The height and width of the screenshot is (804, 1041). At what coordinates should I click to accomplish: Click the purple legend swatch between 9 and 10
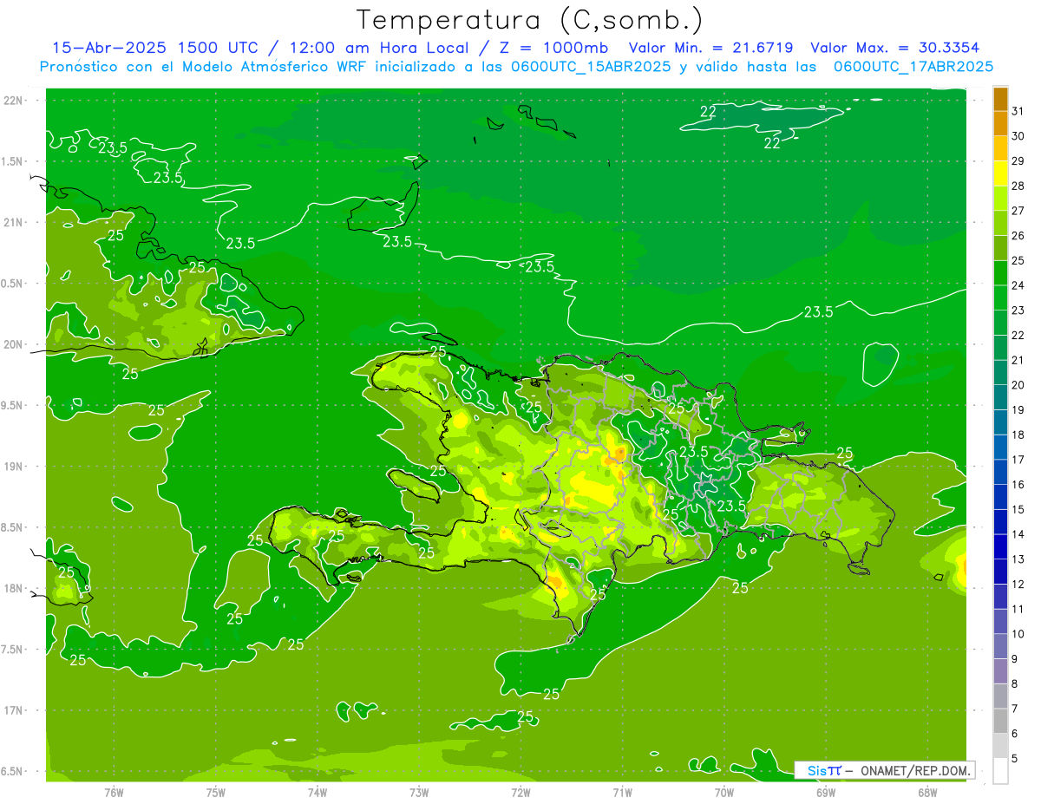(1000, 646)
